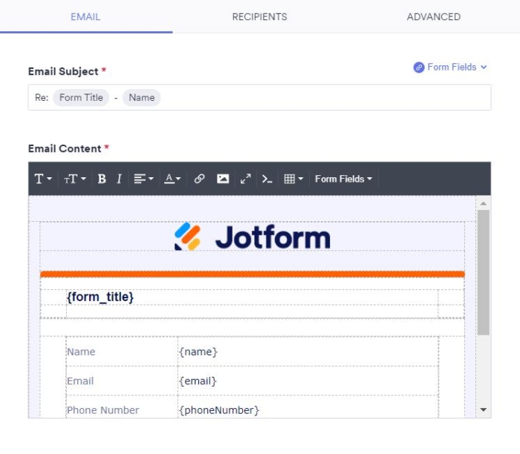Click the Email label cell in table

click(122, 381)
